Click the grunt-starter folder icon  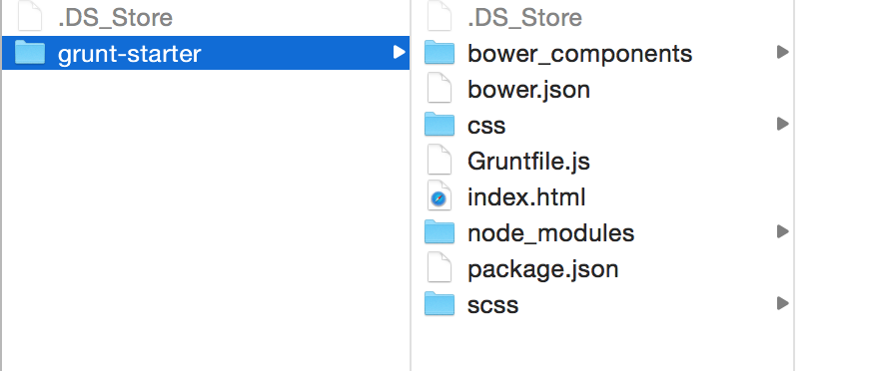(x=30, y=52)
